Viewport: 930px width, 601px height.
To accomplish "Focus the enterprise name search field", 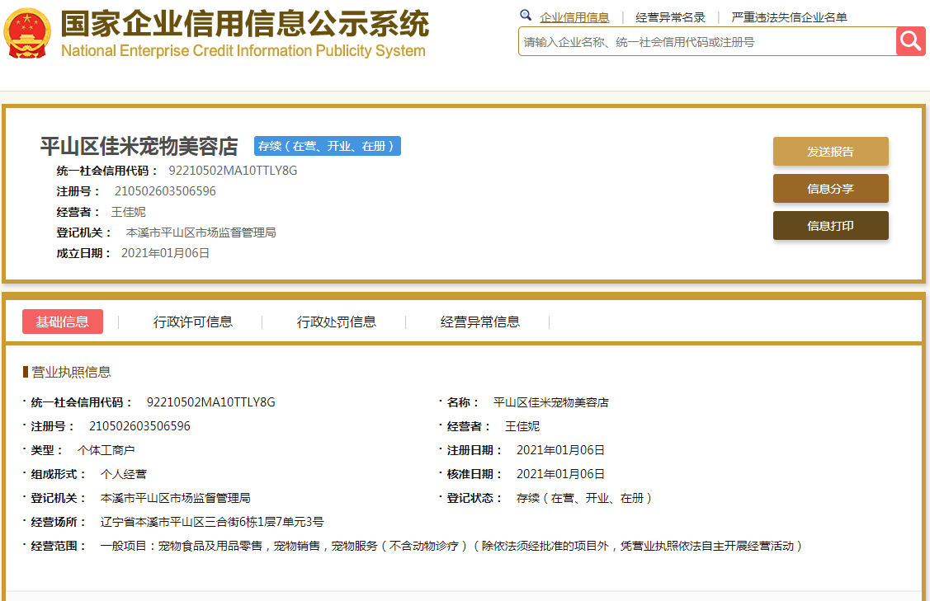I will 707,42.
